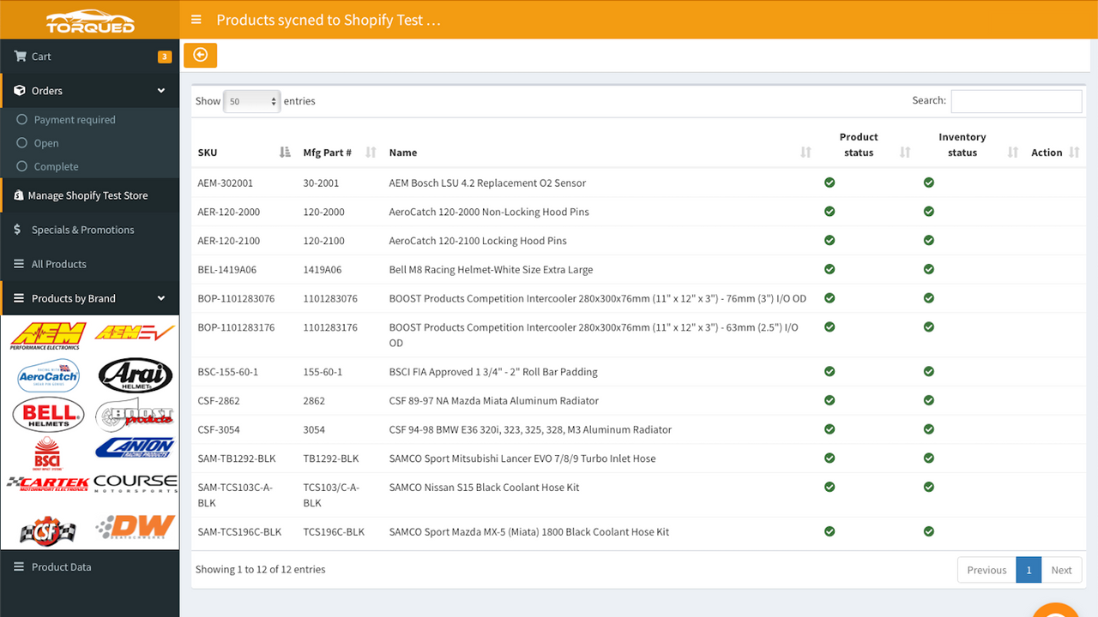The width and height of the screenshot is (1098, 617).
Task: Click product status check for BSC-155-60-1
Action: 830,371
